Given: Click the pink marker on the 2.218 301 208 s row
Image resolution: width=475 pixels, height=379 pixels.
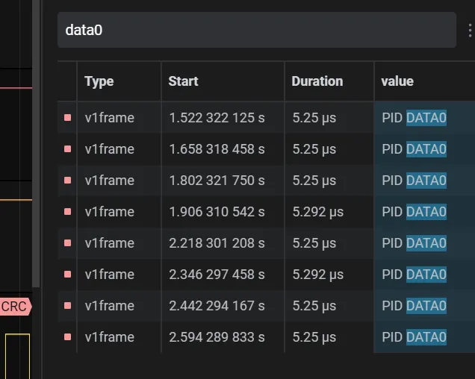Looking at the screenshot, I should pyautogui.click(x=68, y=243).
